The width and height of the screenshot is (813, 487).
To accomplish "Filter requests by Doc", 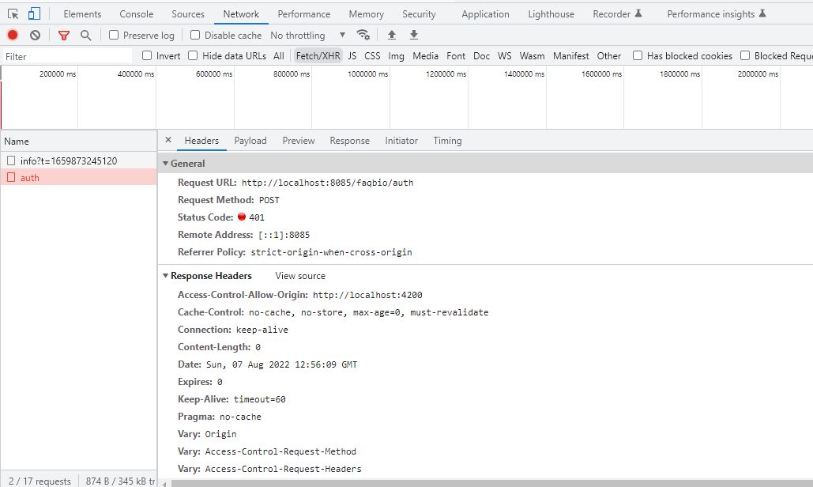I will (481, 55).
